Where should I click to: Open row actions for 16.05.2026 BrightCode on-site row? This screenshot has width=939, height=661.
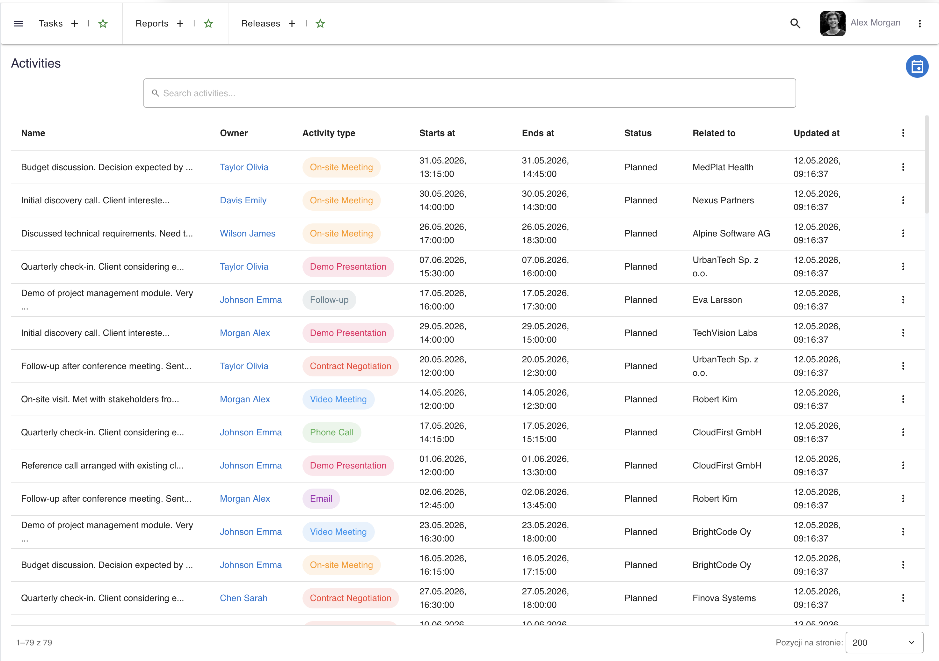coord(903,564)
